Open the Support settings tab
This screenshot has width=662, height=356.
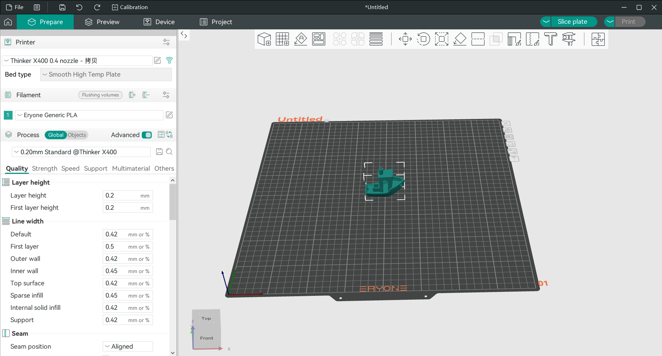96,169
